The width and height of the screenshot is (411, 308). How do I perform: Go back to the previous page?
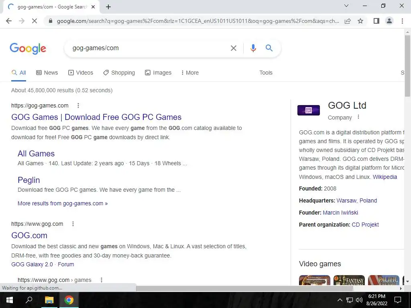pos(9,21)
